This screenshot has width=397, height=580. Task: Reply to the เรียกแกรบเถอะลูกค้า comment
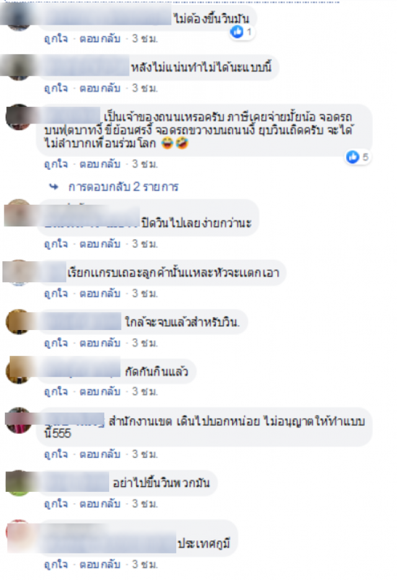pyautogui.click(x=100, y=293)
